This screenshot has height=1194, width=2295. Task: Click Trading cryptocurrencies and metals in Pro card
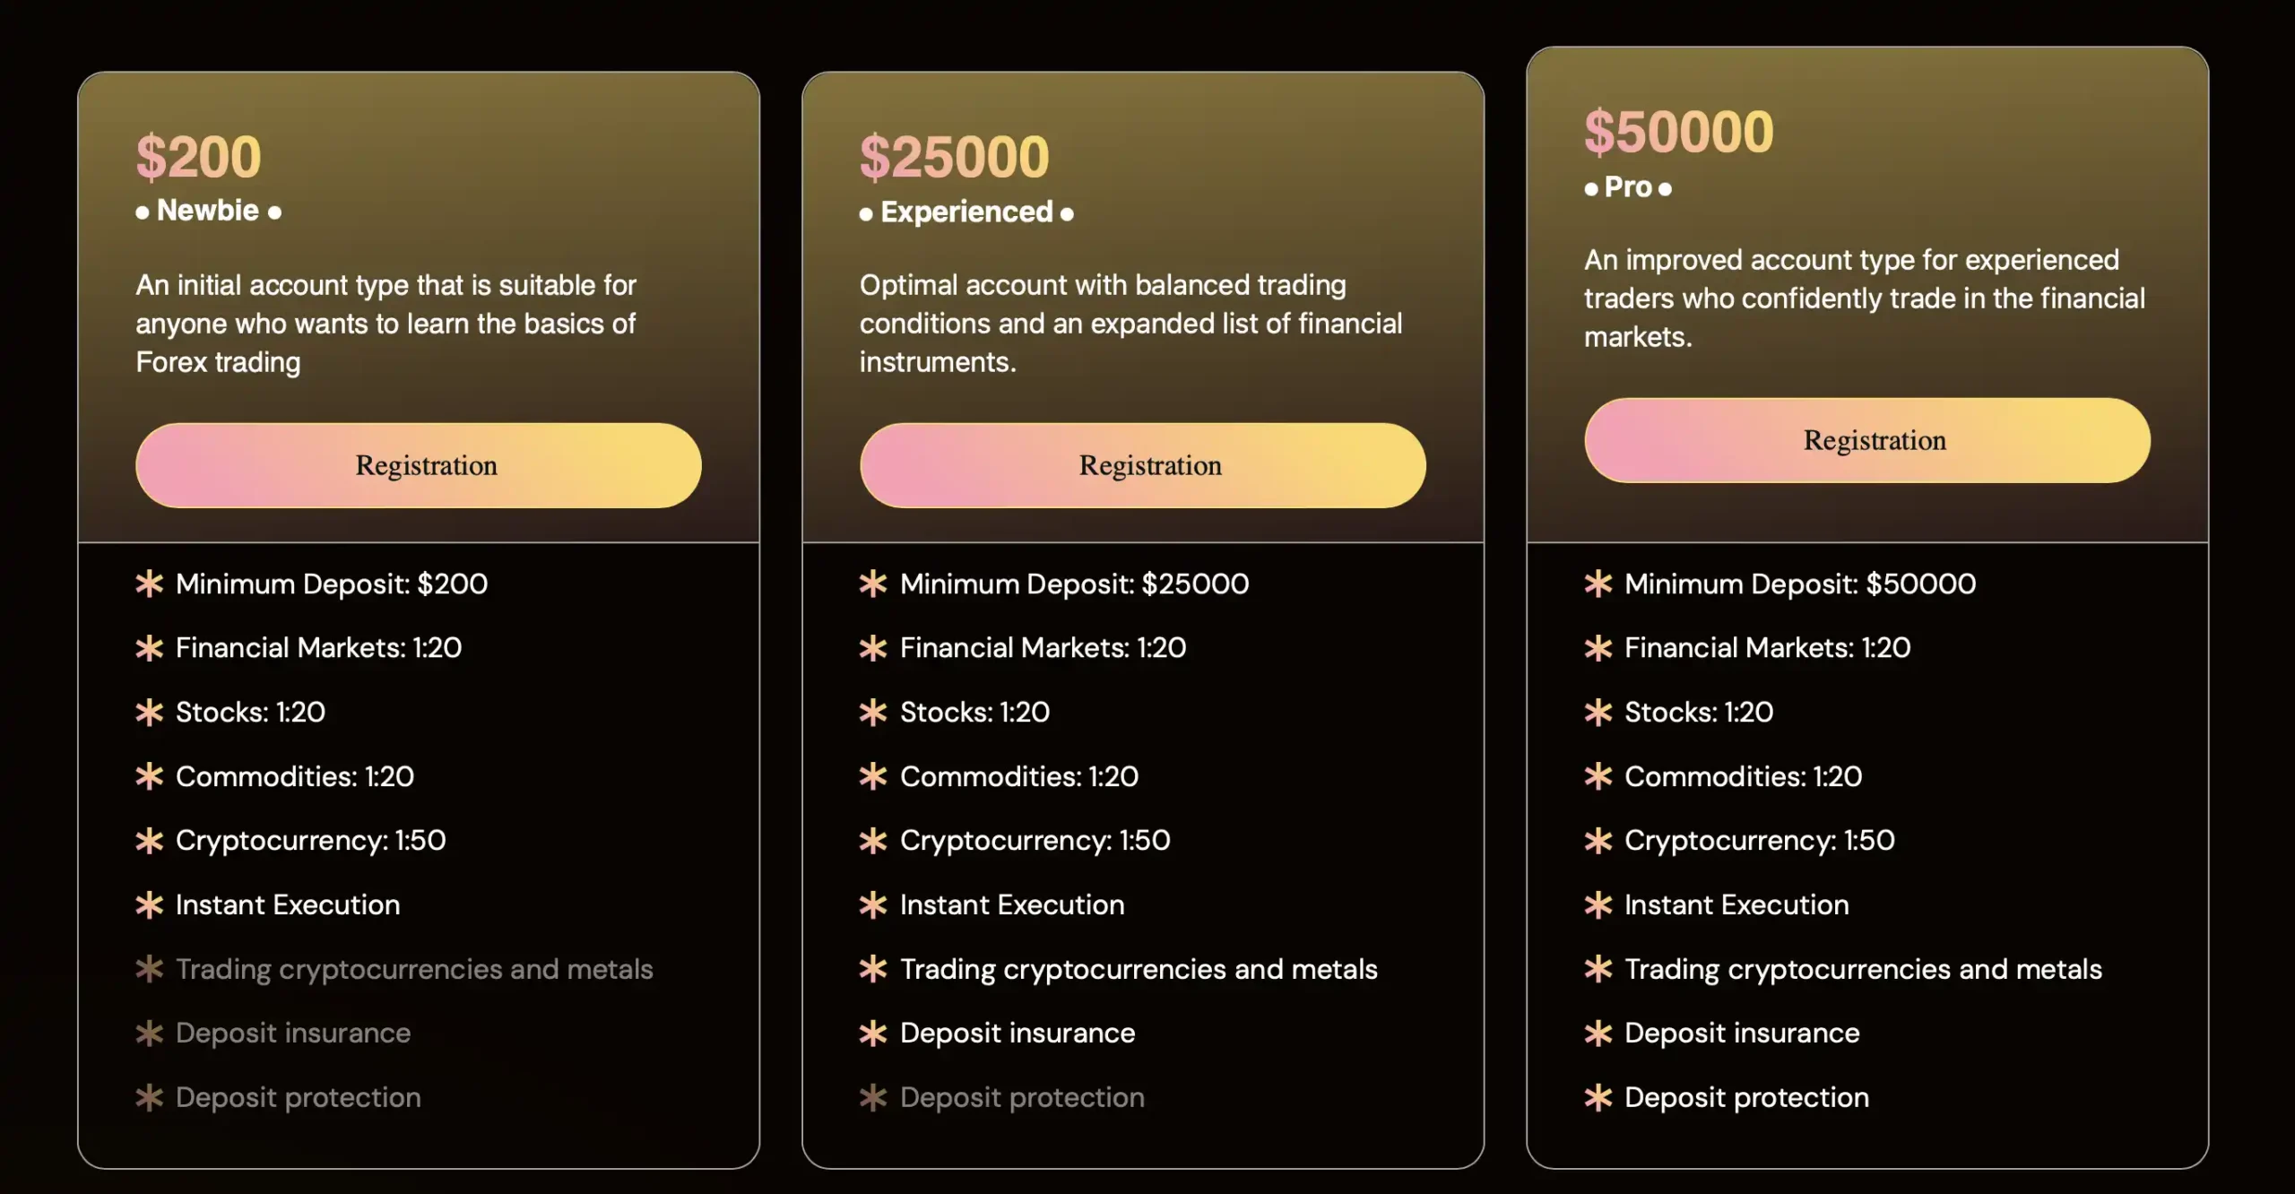1863,969
